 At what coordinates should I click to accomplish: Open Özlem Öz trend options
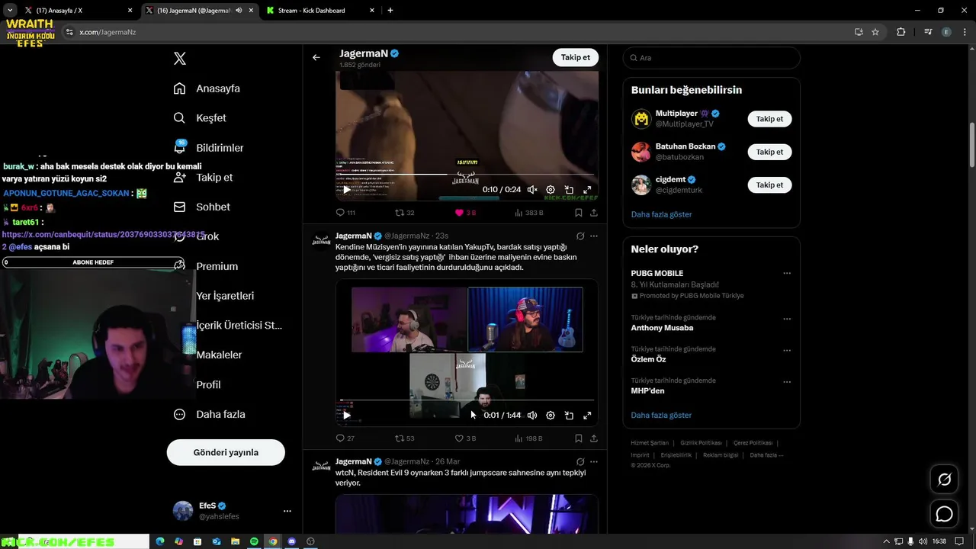tap(787, 350)
